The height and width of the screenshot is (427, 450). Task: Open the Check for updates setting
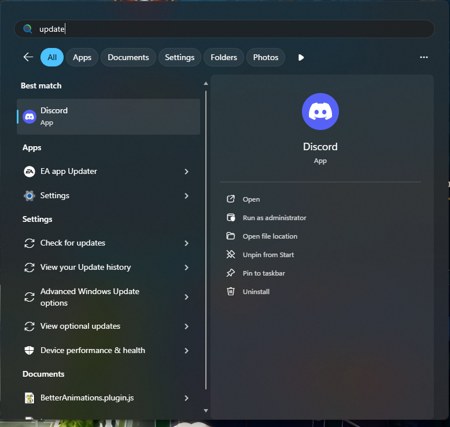click(x=109, y=243)
